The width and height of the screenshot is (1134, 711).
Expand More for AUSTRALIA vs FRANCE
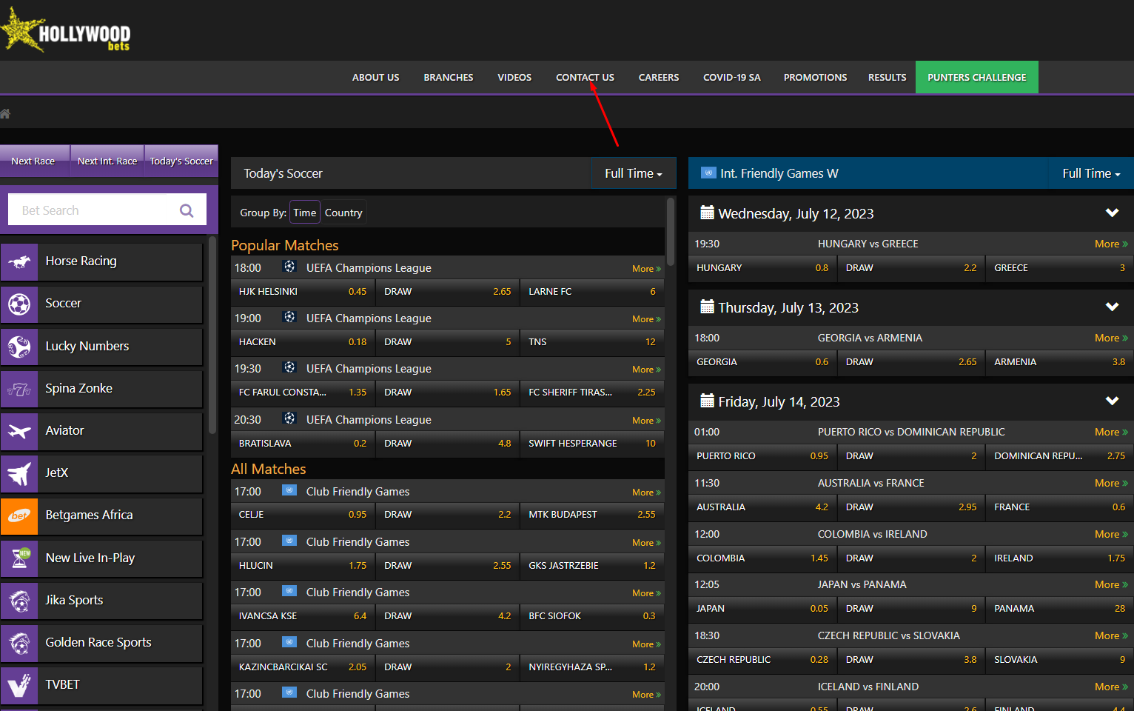(1111, 483)
